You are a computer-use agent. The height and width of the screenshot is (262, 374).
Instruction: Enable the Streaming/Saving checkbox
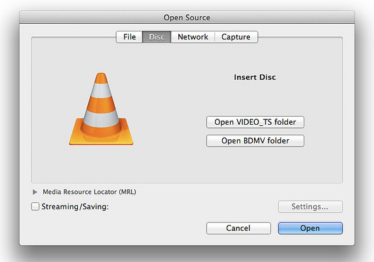pyautogui.click(x=35, y=206)
